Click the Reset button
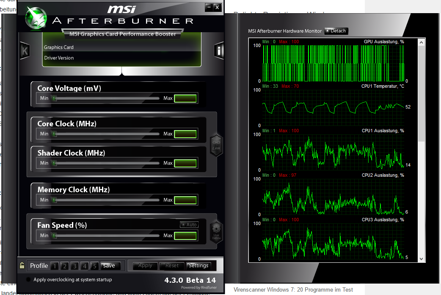 point(172,266)
